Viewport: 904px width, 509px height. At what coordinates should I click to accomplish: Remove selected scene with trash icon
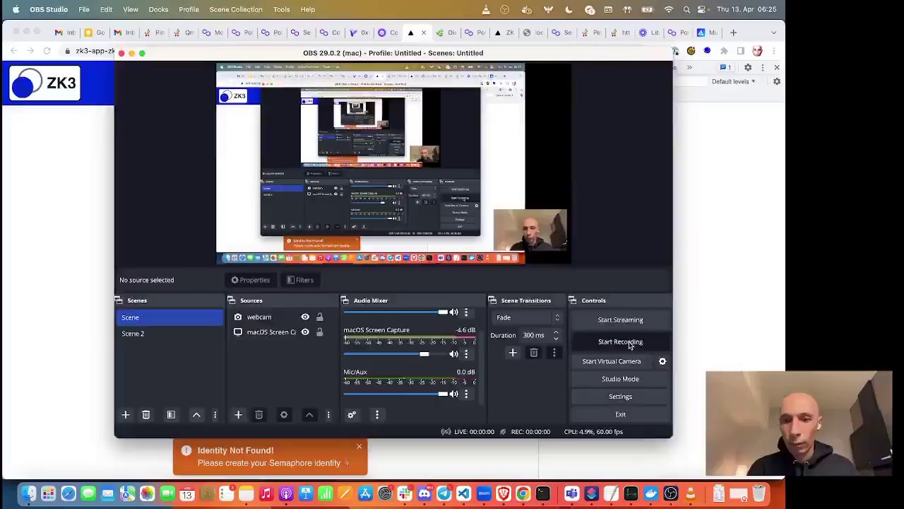(x=145, y=415)
